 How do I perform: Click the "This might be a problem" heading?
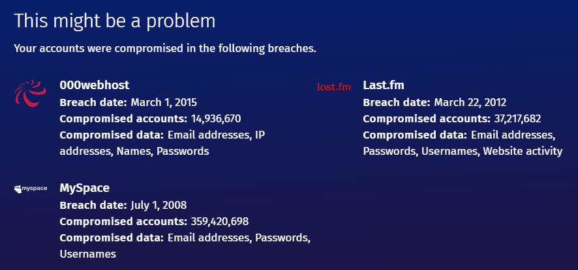[x=115, y=21]
